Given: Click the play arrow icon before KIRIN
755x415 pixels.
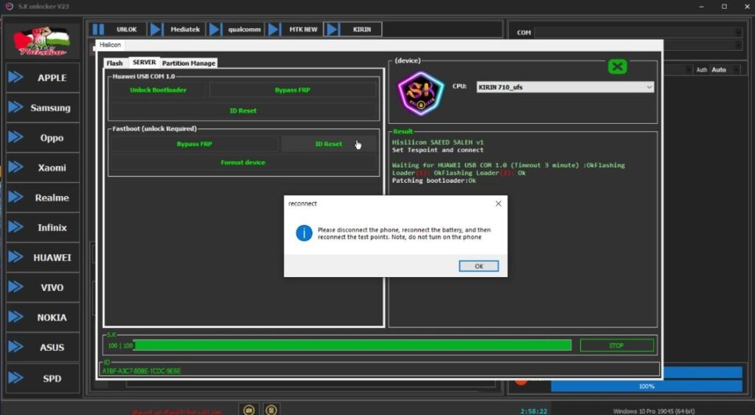Looking at the screenshot, I should point(333,29).
